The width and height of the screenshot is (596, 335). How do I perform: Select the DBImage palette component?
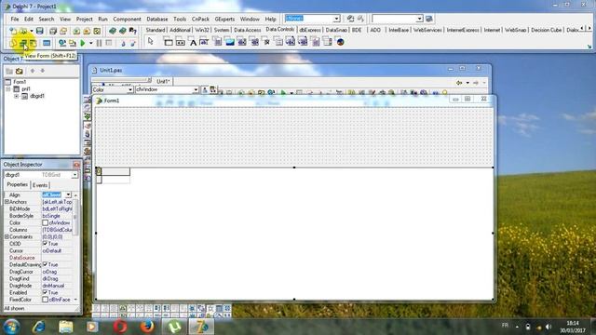click(230, 42)
